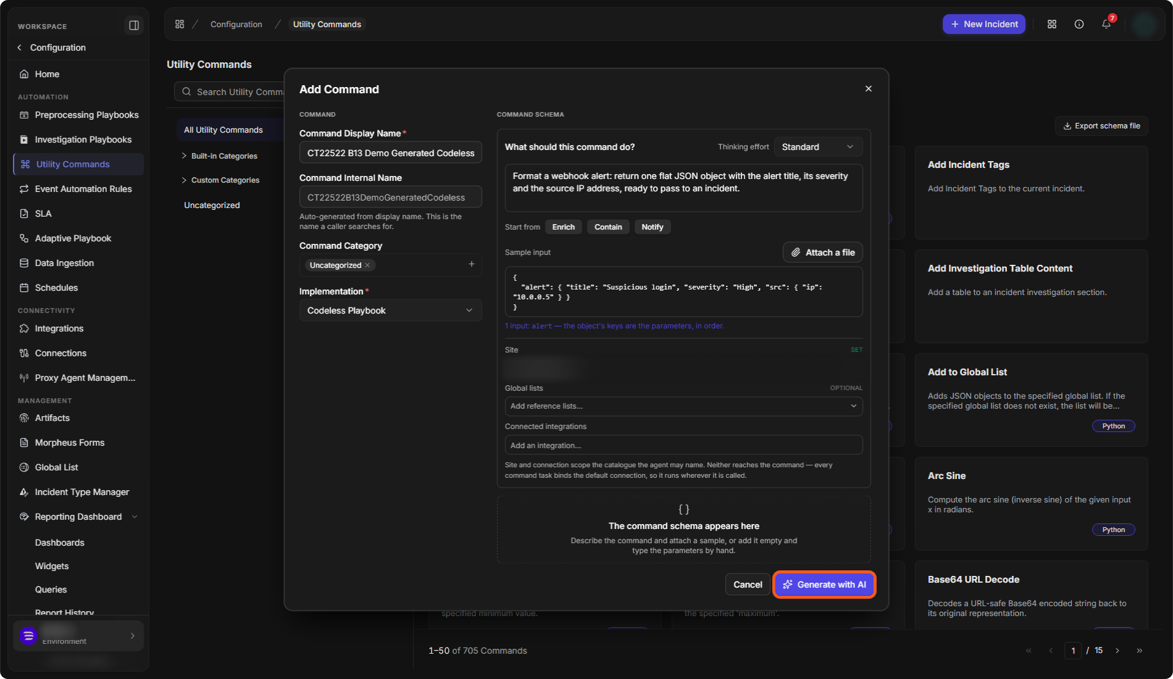Select the Enrich starting template
Screen dimensions: 1173x679
563,227
